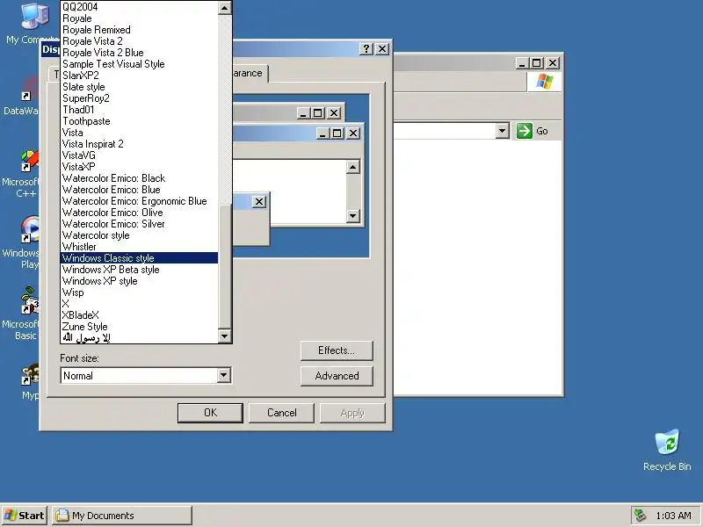
Task: Pick VistaXP from the list
Action: [x=139, y=167]
